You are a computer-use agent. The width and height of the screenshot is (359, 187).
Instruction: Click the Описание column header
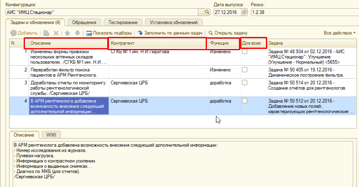[69, 43]
